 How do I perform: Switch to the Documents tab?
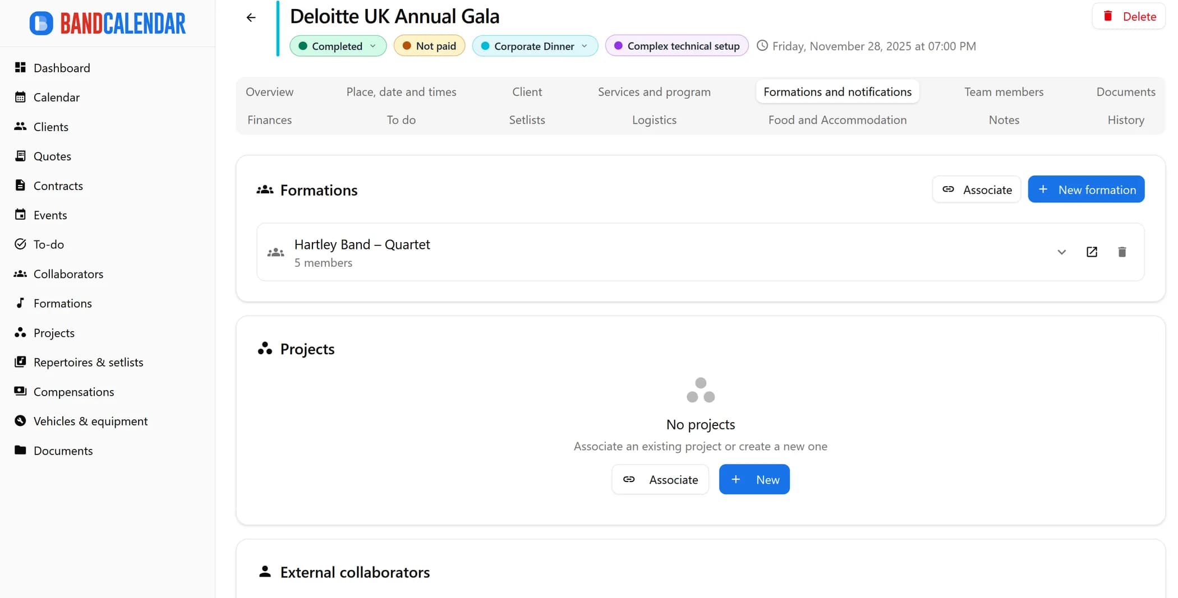point(1126,91)
